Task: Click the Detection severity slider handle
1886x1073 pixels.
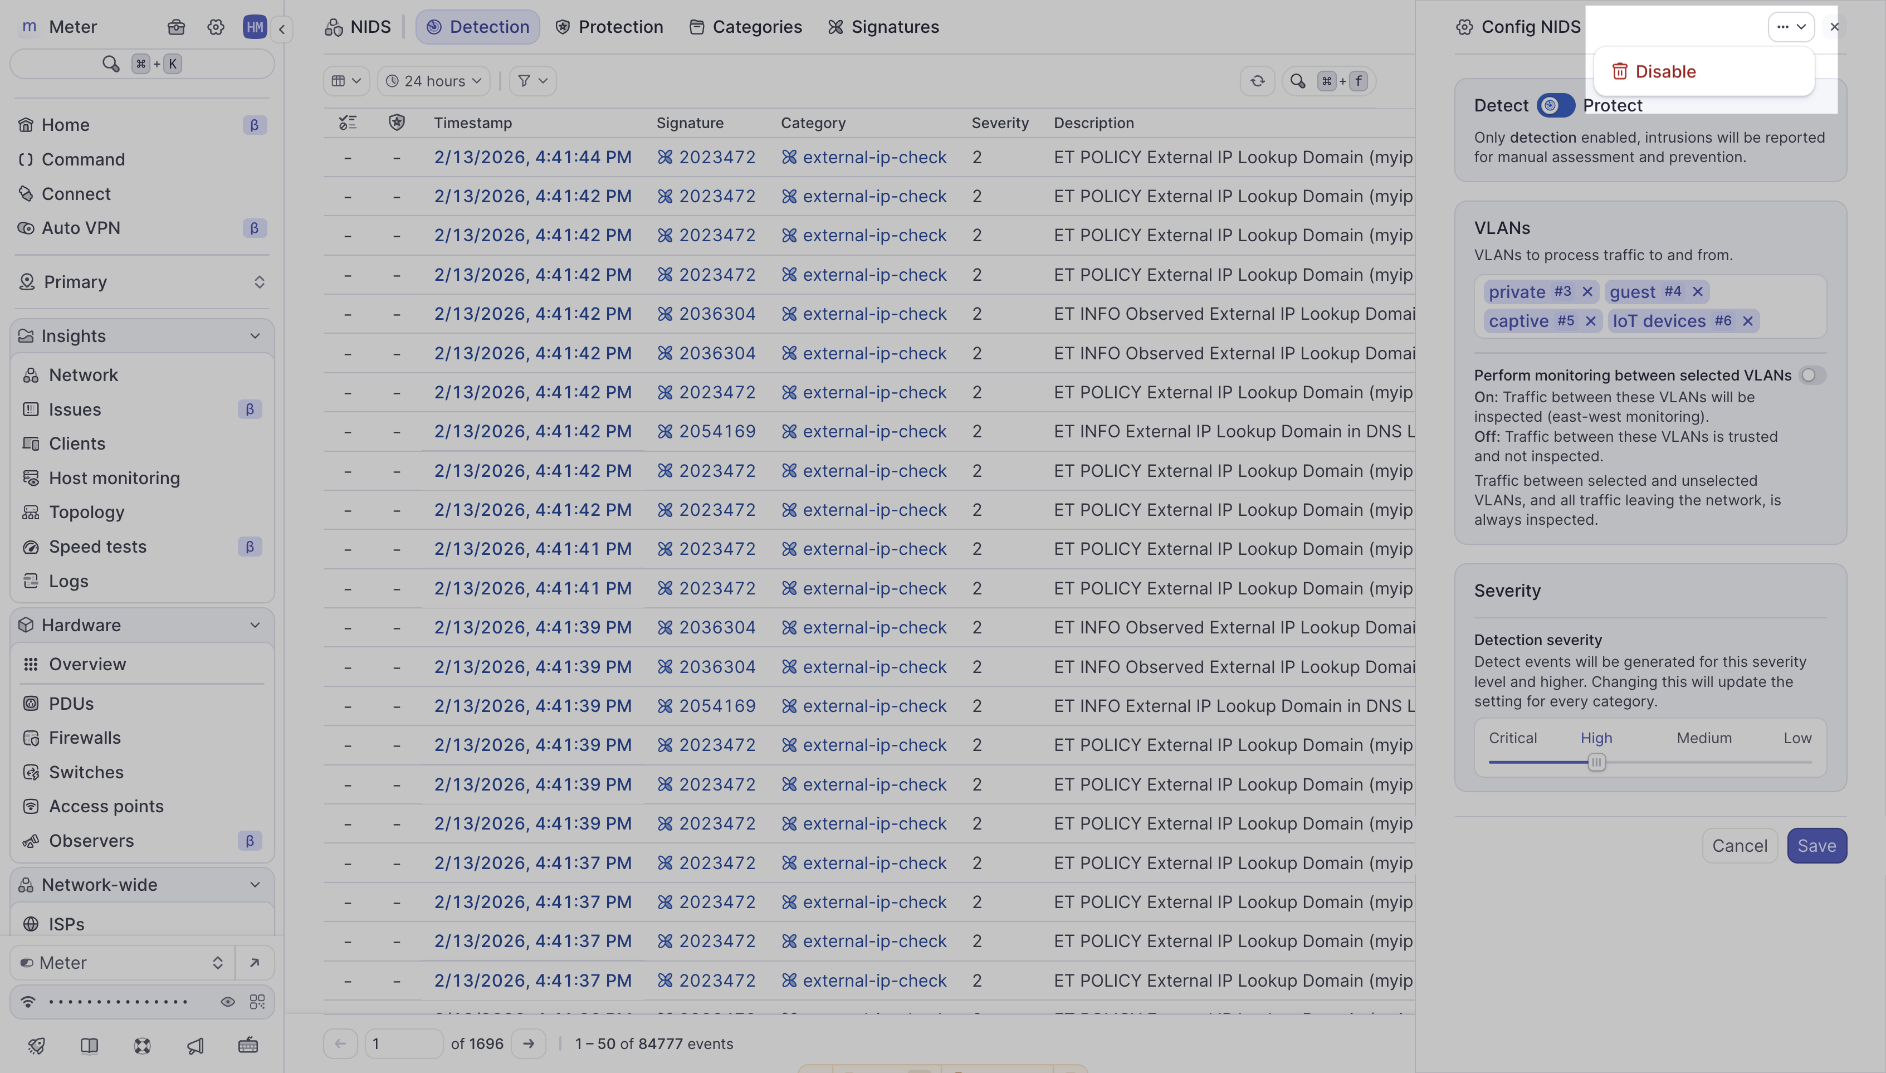Action: click(x=1596, y=763)
